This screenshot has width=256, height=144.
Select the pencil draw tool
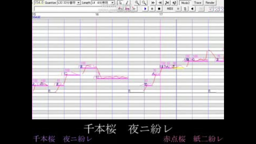(x=127, y=3)
